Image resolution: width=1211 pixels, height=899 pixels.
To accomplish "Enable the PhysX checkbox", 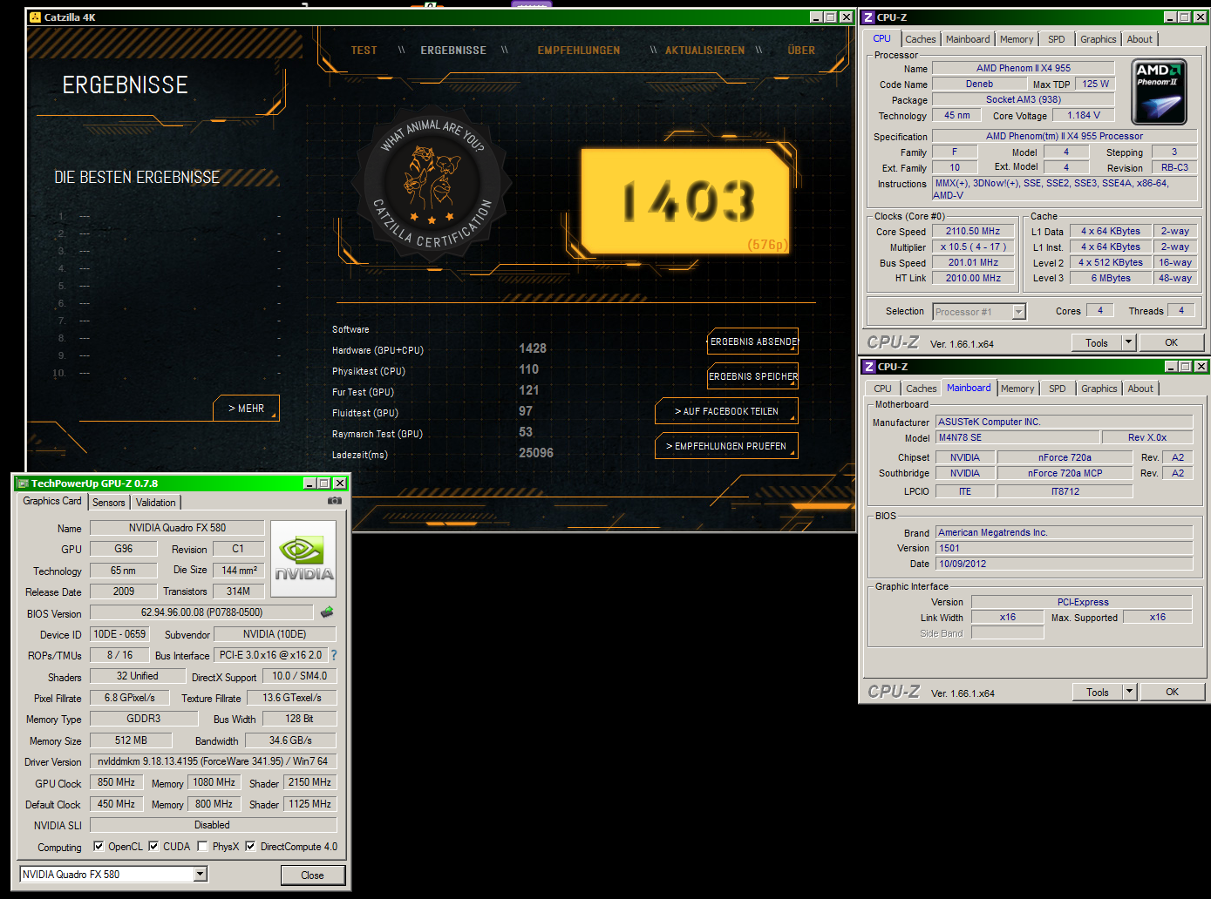I will (202, 846).
